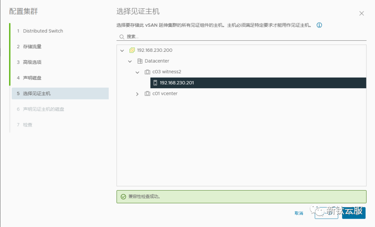Open step 1 Distributed Switch

coord(43,31)
